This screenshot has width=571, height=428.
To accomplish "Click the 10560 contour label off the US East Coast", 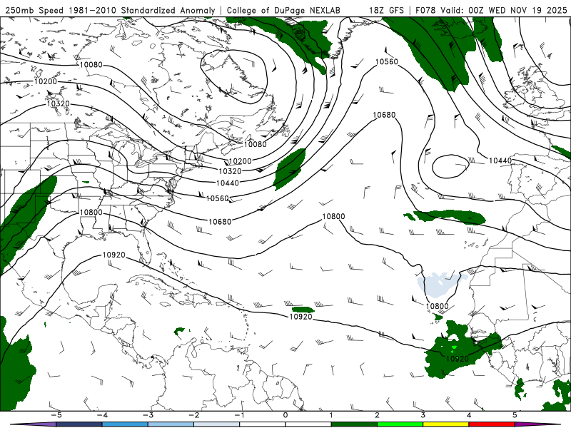I will click(x=218, y=198).
